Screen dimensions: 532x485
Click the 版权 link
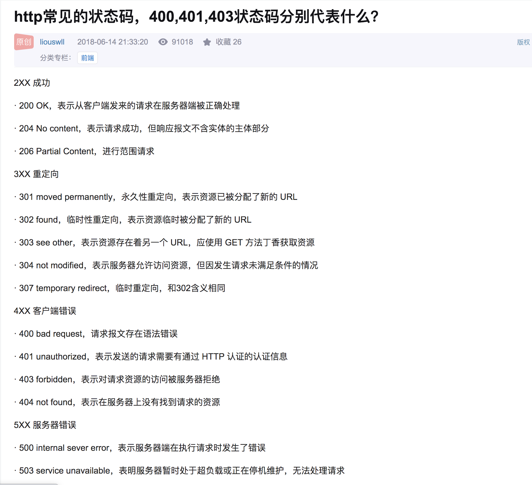click(x=523, y=42)
